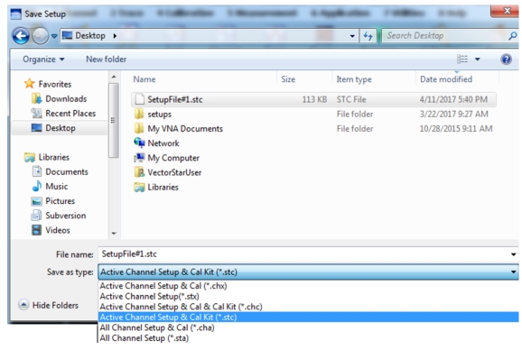The height and width of the screenshot is (350, 522).
Task: Choose Active Channel Setup & Cal & Cal Kit (*.chc)
Action: tap(308, 307)
